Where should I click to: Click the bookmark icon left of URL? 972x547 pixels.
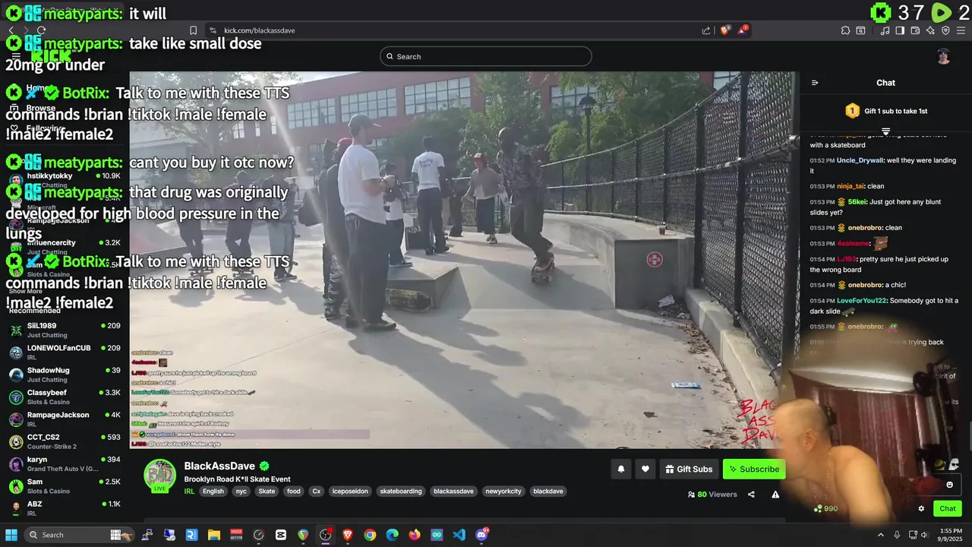pos(194,30)
